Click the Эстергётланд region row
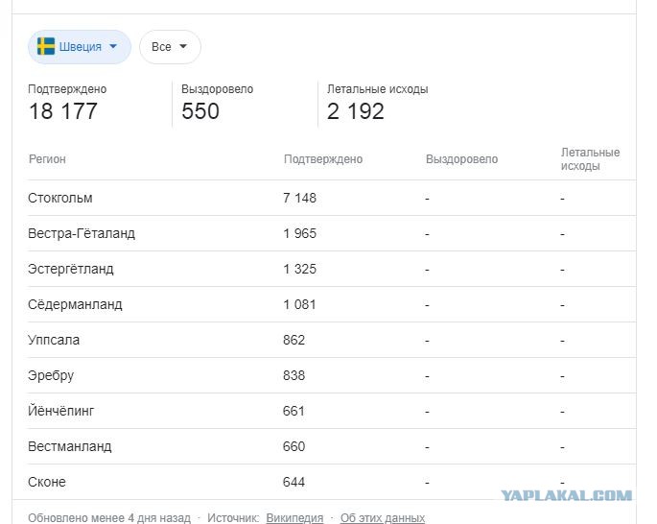The image size is (657, 524). tap(332, 269)
